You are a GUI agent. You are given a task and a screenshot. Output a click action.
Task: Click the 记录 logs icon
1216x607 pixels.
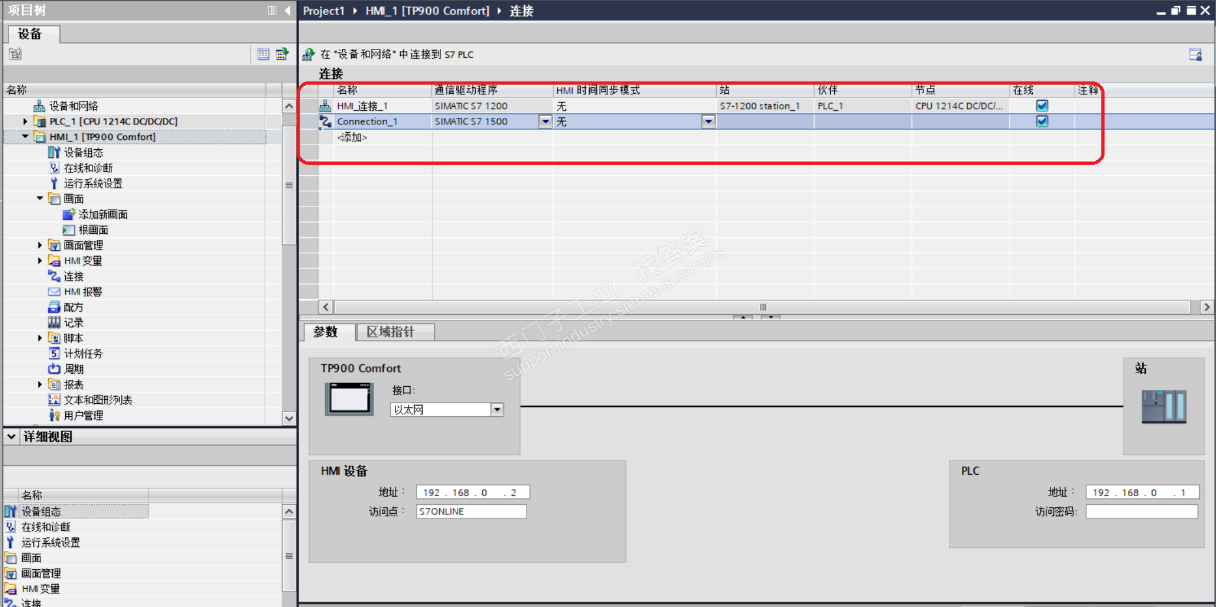54,322
